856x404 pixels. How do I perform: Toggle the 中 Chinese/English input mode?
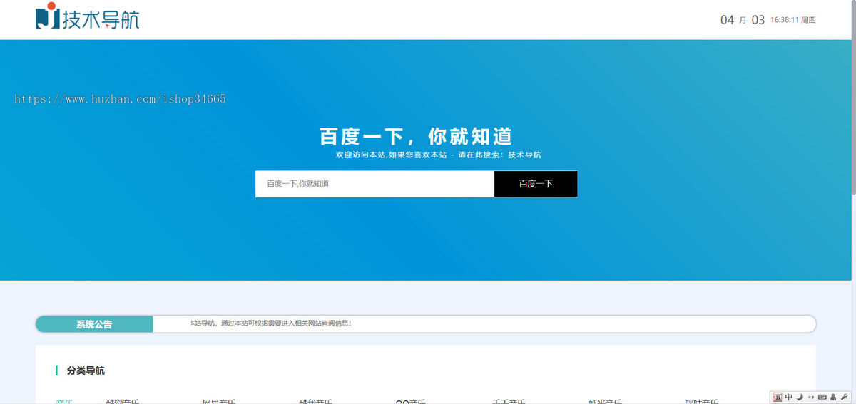pos(788,397)
